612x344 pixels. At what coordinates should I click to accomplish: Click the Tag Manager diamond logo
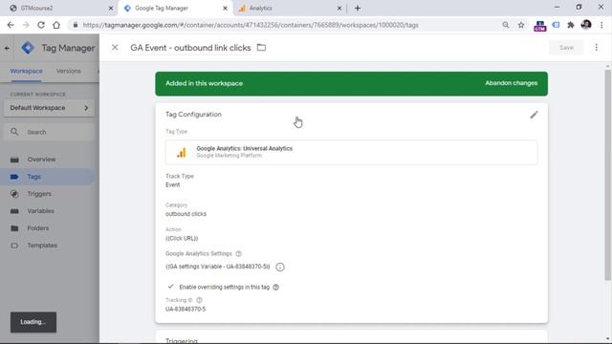28,48
